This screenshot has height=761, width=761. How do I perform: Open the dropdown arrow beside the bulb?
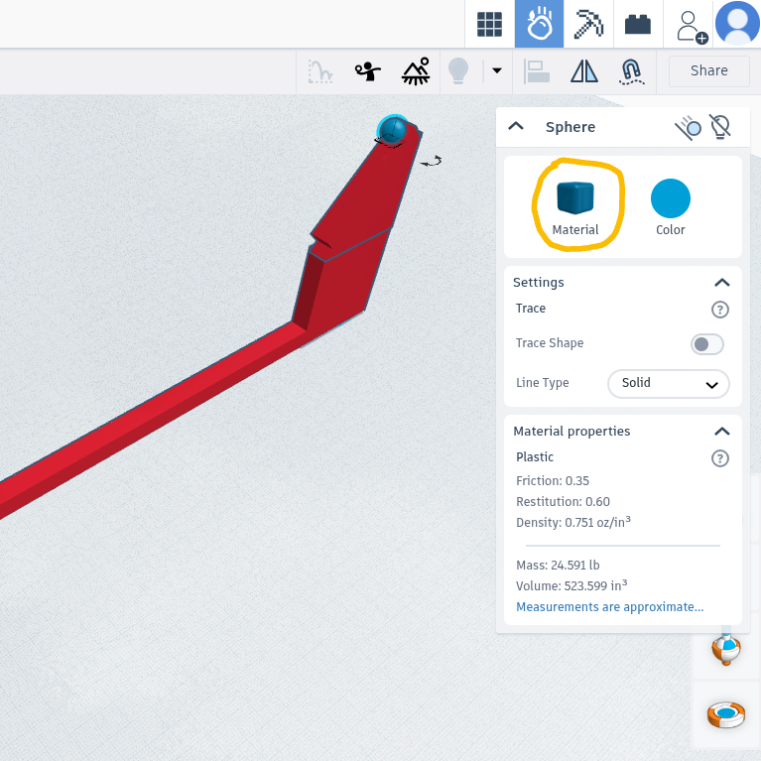(x=496, y=70)
